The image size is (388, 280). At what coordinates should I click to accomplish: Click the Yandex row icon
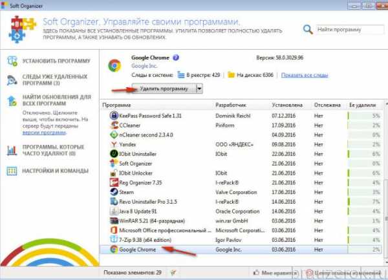click(114, 144)
